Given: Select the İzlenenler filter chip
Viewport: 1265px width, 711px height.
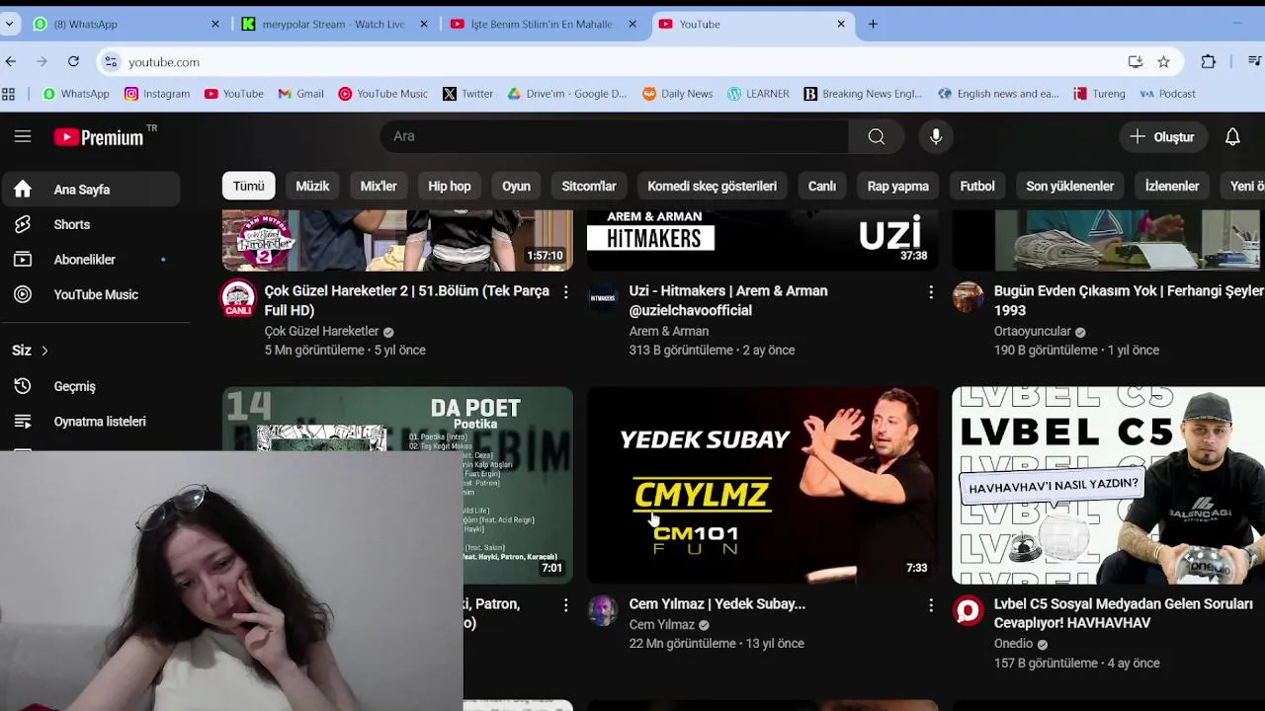Looking at the screenshot, I should point(1172,186).
